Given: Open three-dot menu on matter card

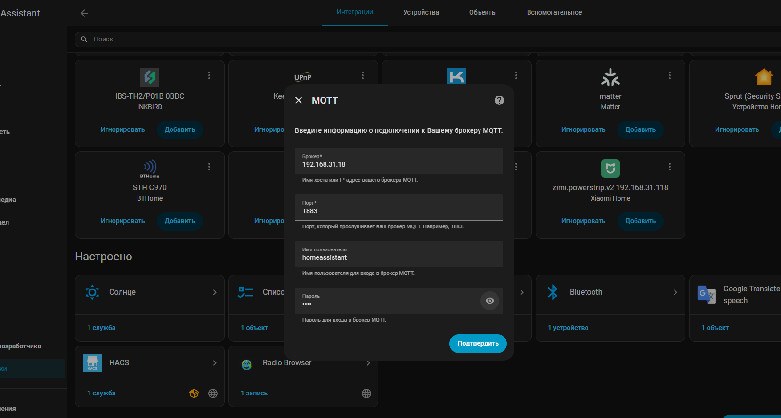Looking at the screenshot, I should [x=670, y=75].
